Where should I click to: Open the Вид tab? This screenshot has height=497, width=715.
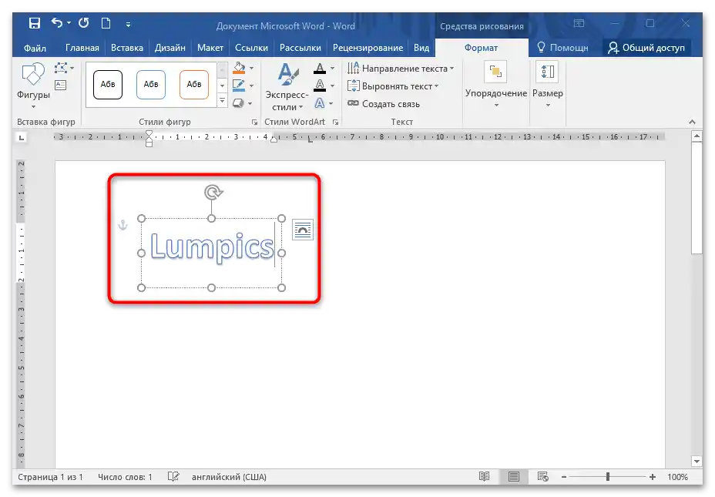pyautogui.click(x=421, y=48)
